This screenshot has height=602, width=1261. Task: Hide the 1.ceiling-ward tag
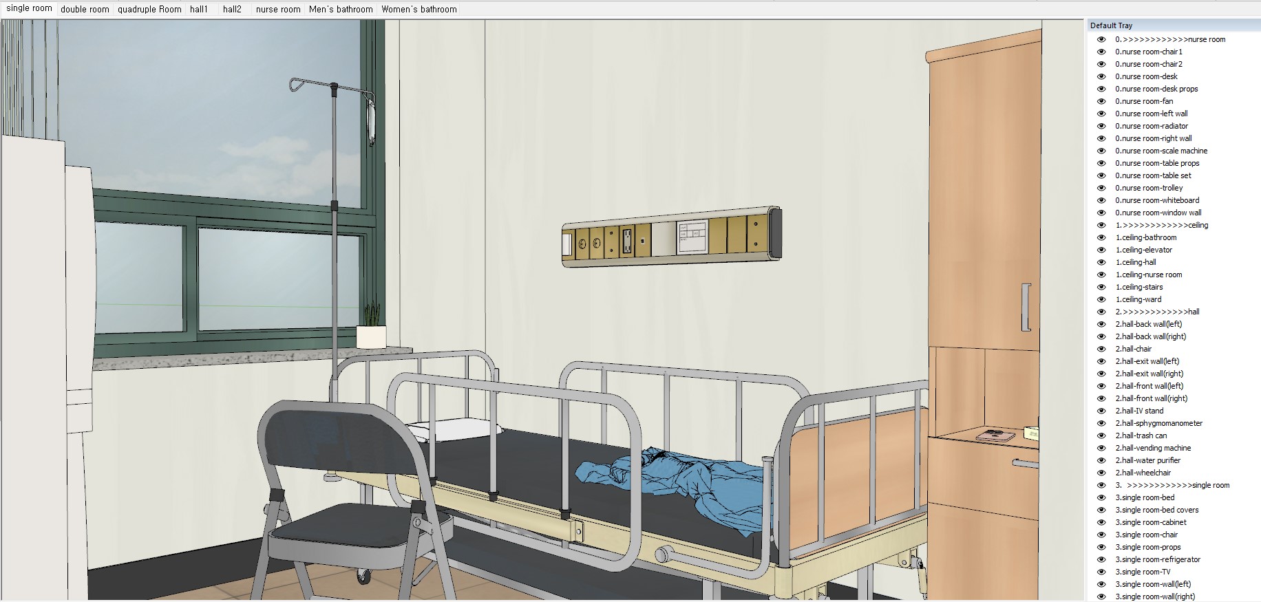1101,299
